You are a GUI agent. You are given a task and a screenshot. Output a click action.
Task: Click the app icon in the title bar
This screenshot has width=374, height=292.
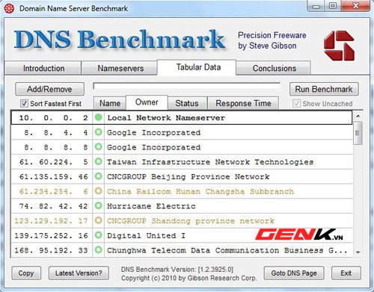[9, 8]
